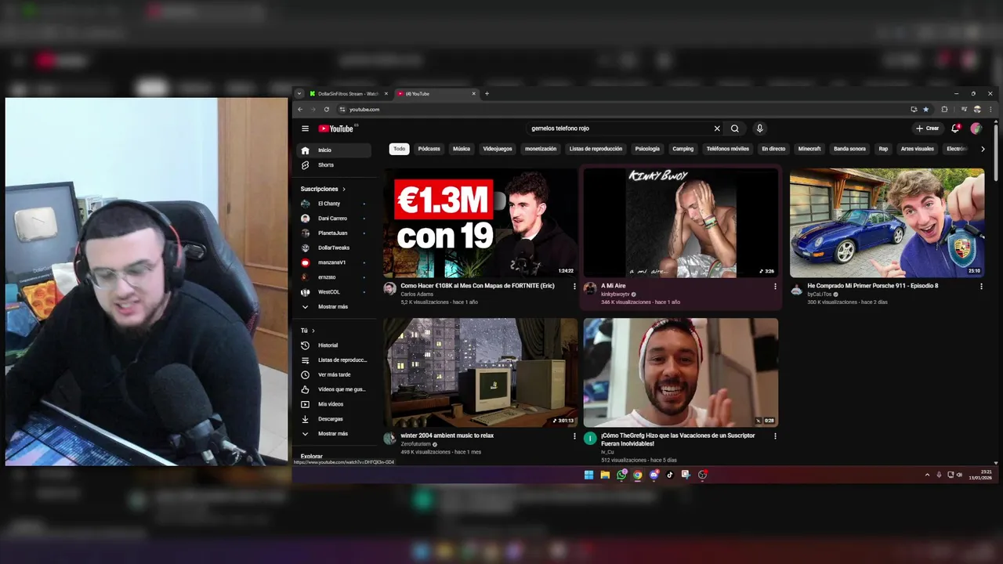Open options menu for winter 2004 ambient video
Screen dimensions: 1003x564
coord(574,436)
